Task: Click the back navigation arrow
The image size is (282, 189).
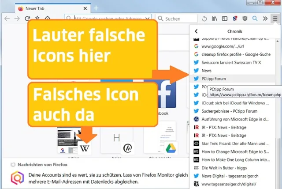Action: coord(7,19)
